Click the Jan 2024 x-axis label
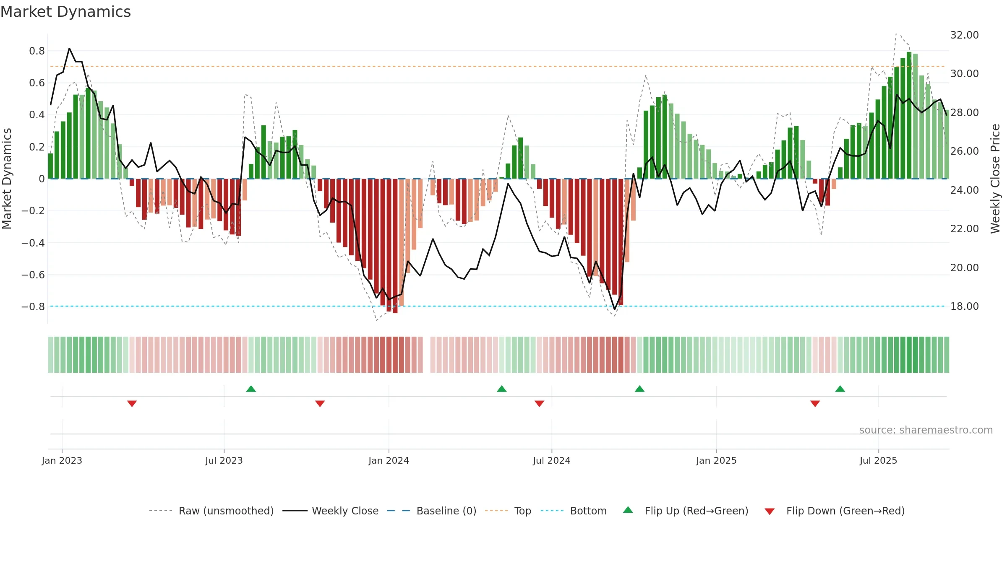Screen dimensions: 1007x566 [x=389, y=460]
